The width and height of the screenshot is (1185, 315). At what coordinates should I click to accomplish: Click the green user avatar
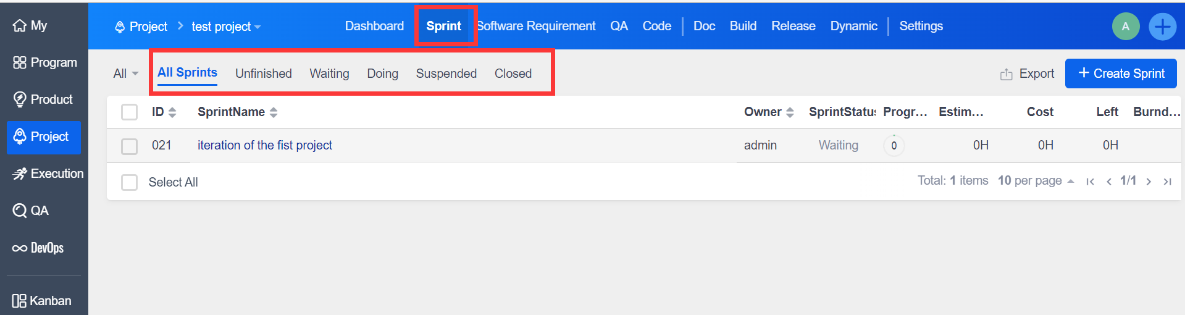1125,27
